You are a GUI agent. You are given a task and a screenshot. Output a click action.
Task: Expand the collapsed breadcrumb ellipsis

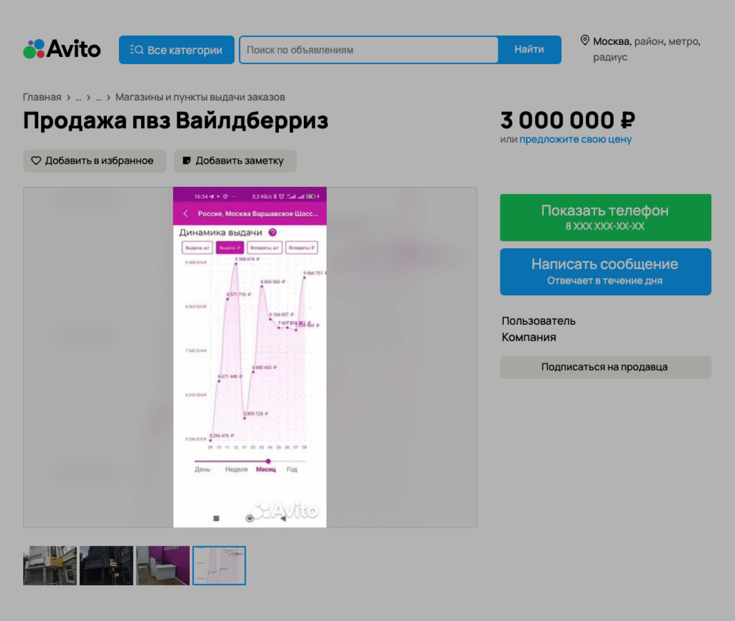point(79,97)
